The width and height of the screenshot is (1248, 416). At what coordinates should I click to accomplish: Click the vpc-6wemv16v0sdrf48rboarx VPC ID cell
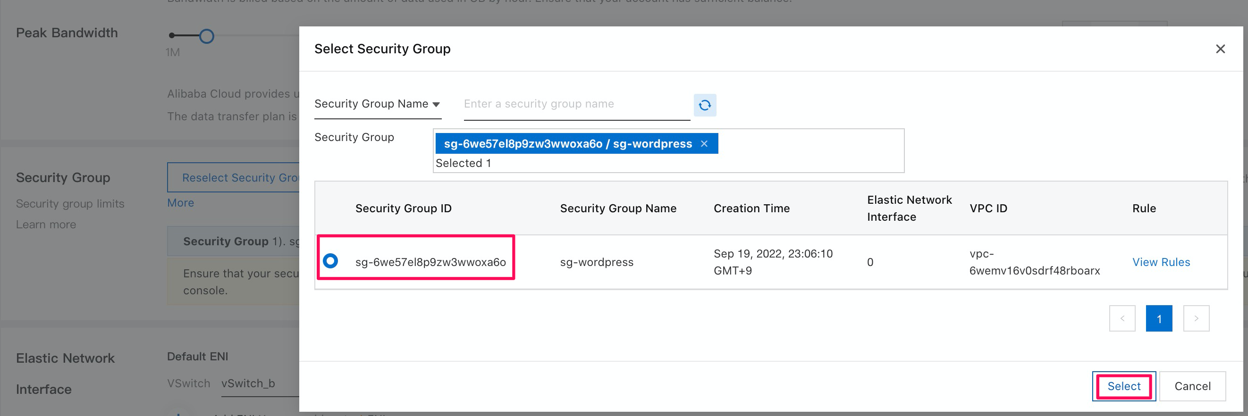(x=1034, y=262)
